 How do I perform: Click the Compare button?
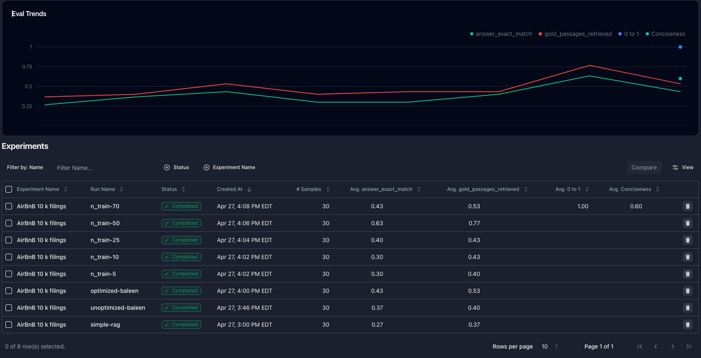tap(644, 167)
